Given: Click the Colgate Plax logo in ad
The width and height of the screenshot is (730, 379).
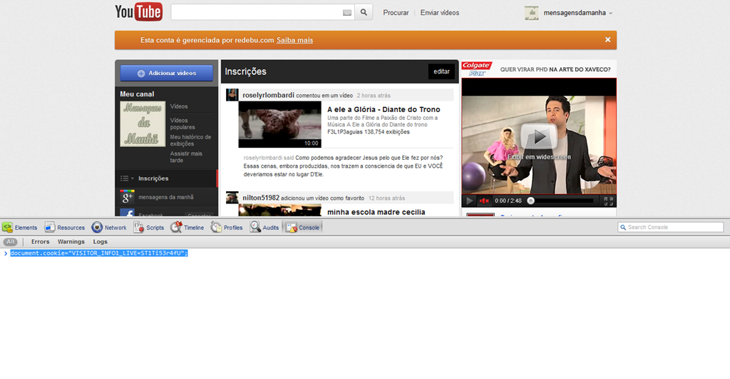Looking at the screenshot, I should click(x=476, y=69).
